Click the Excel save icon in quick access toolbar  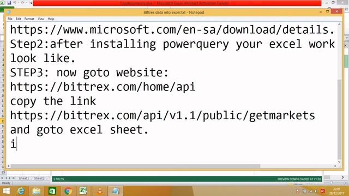pyautogui.click(x=9, y=3)
